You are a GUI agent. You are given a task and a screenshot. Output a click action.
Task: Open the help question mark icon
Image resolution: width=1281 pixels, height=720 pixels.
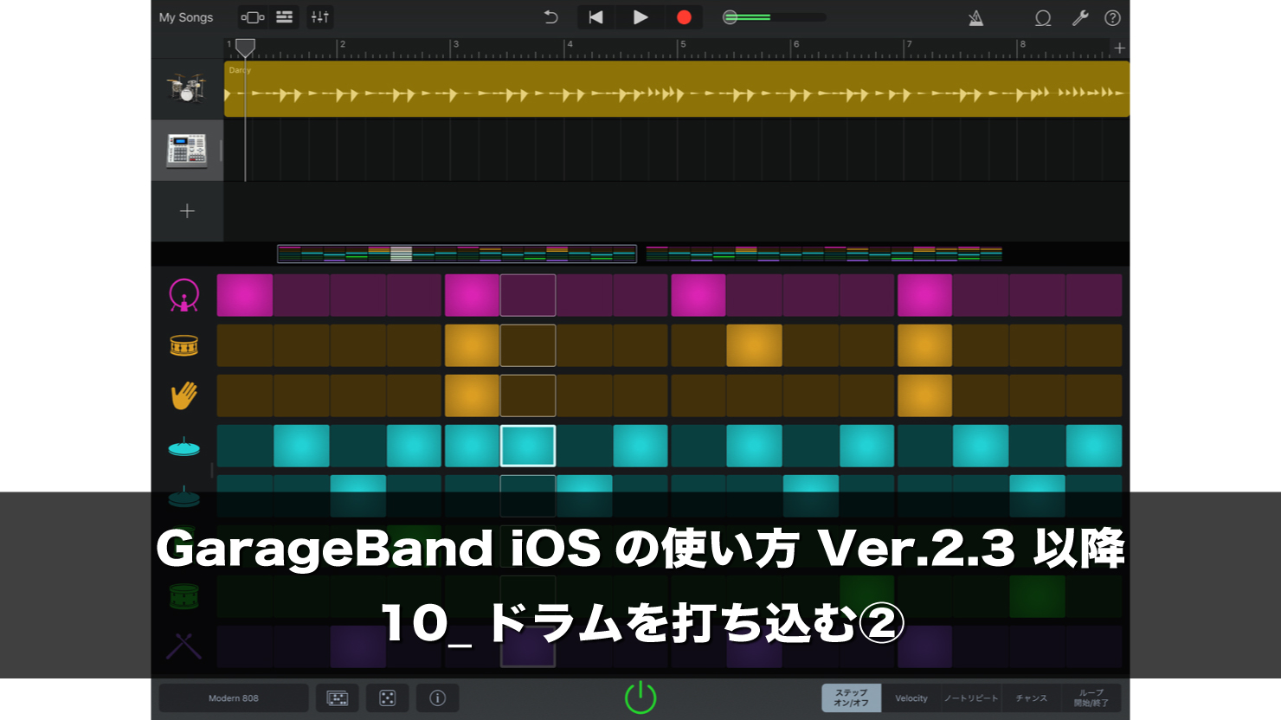click(1113, 17)
